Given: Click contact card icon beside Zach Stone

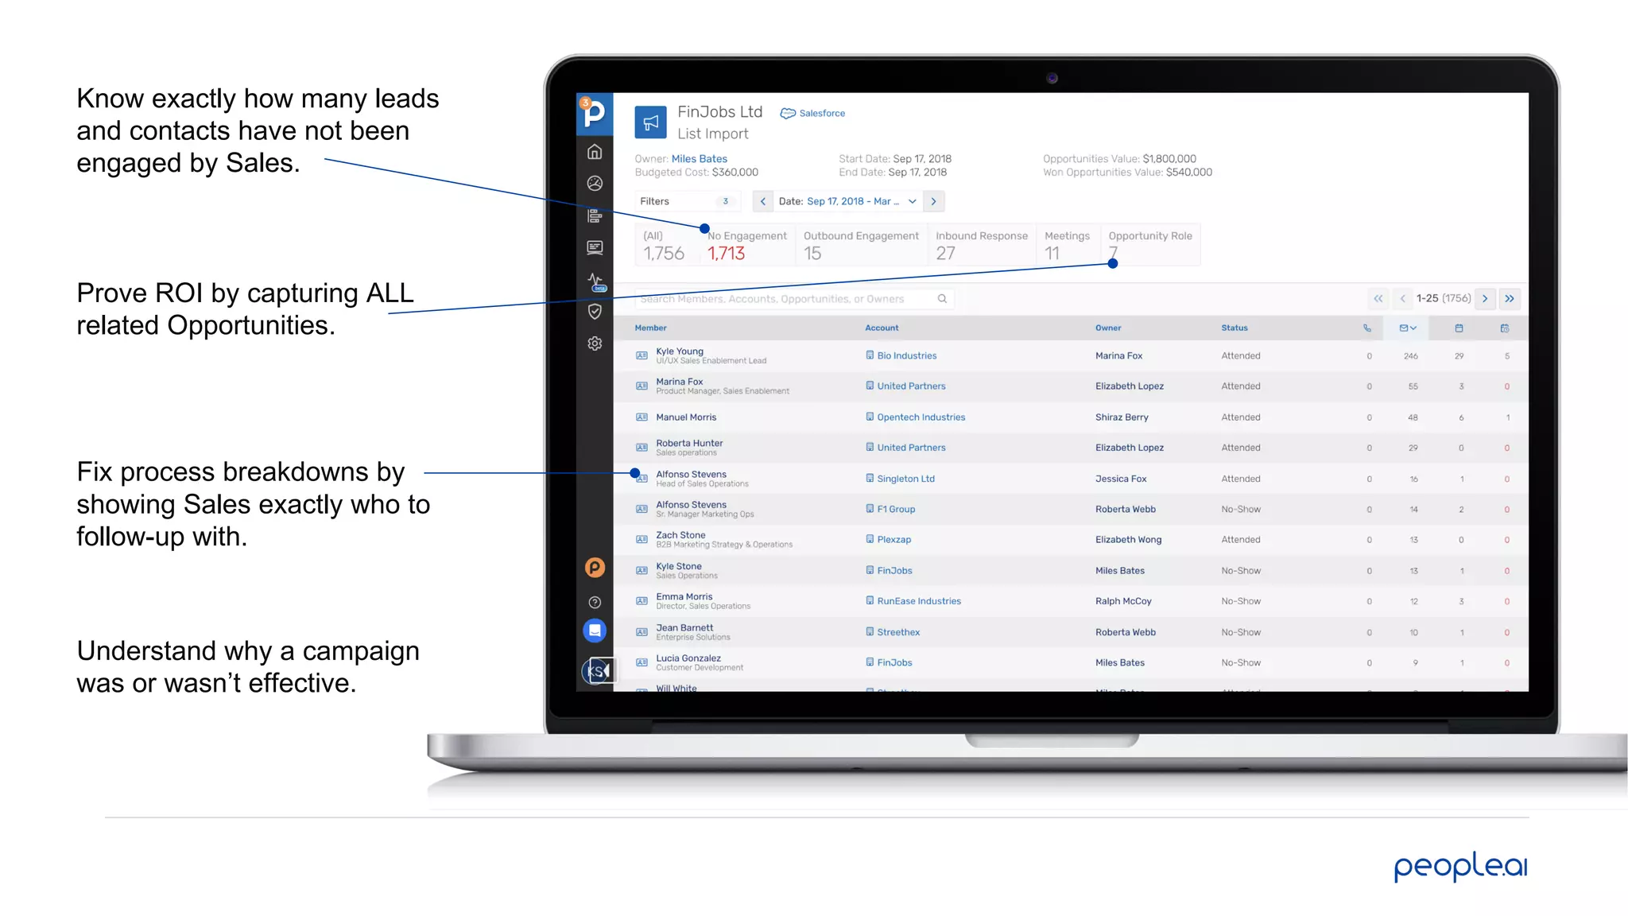Looking at the screenshot, I should coord(642,539).
